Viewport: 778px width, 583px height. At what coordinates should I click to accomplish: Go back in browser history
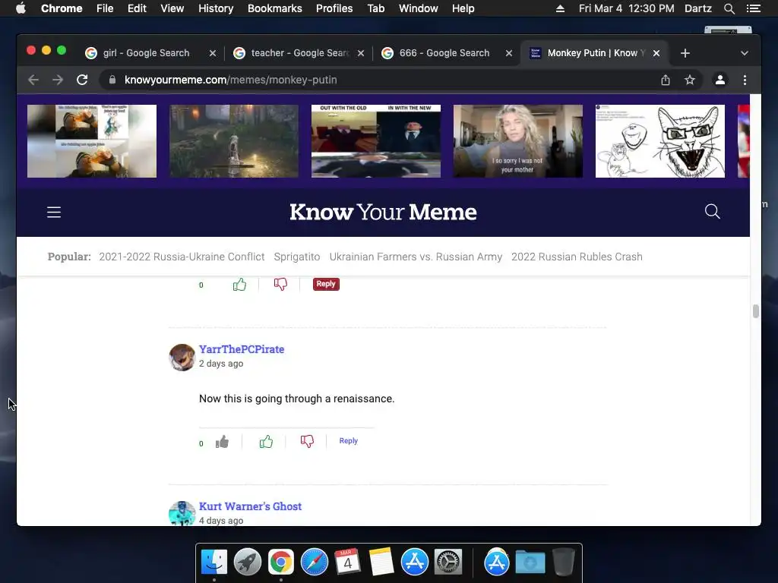tap(33, 80)
